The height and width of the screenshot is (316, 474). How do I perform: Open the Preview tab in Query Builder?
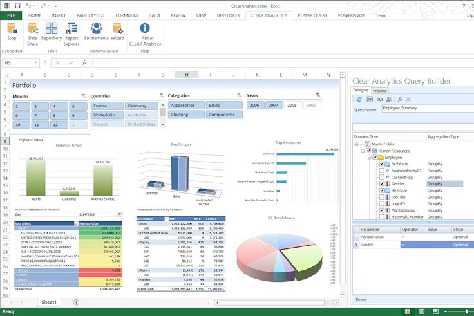[380, 91]
